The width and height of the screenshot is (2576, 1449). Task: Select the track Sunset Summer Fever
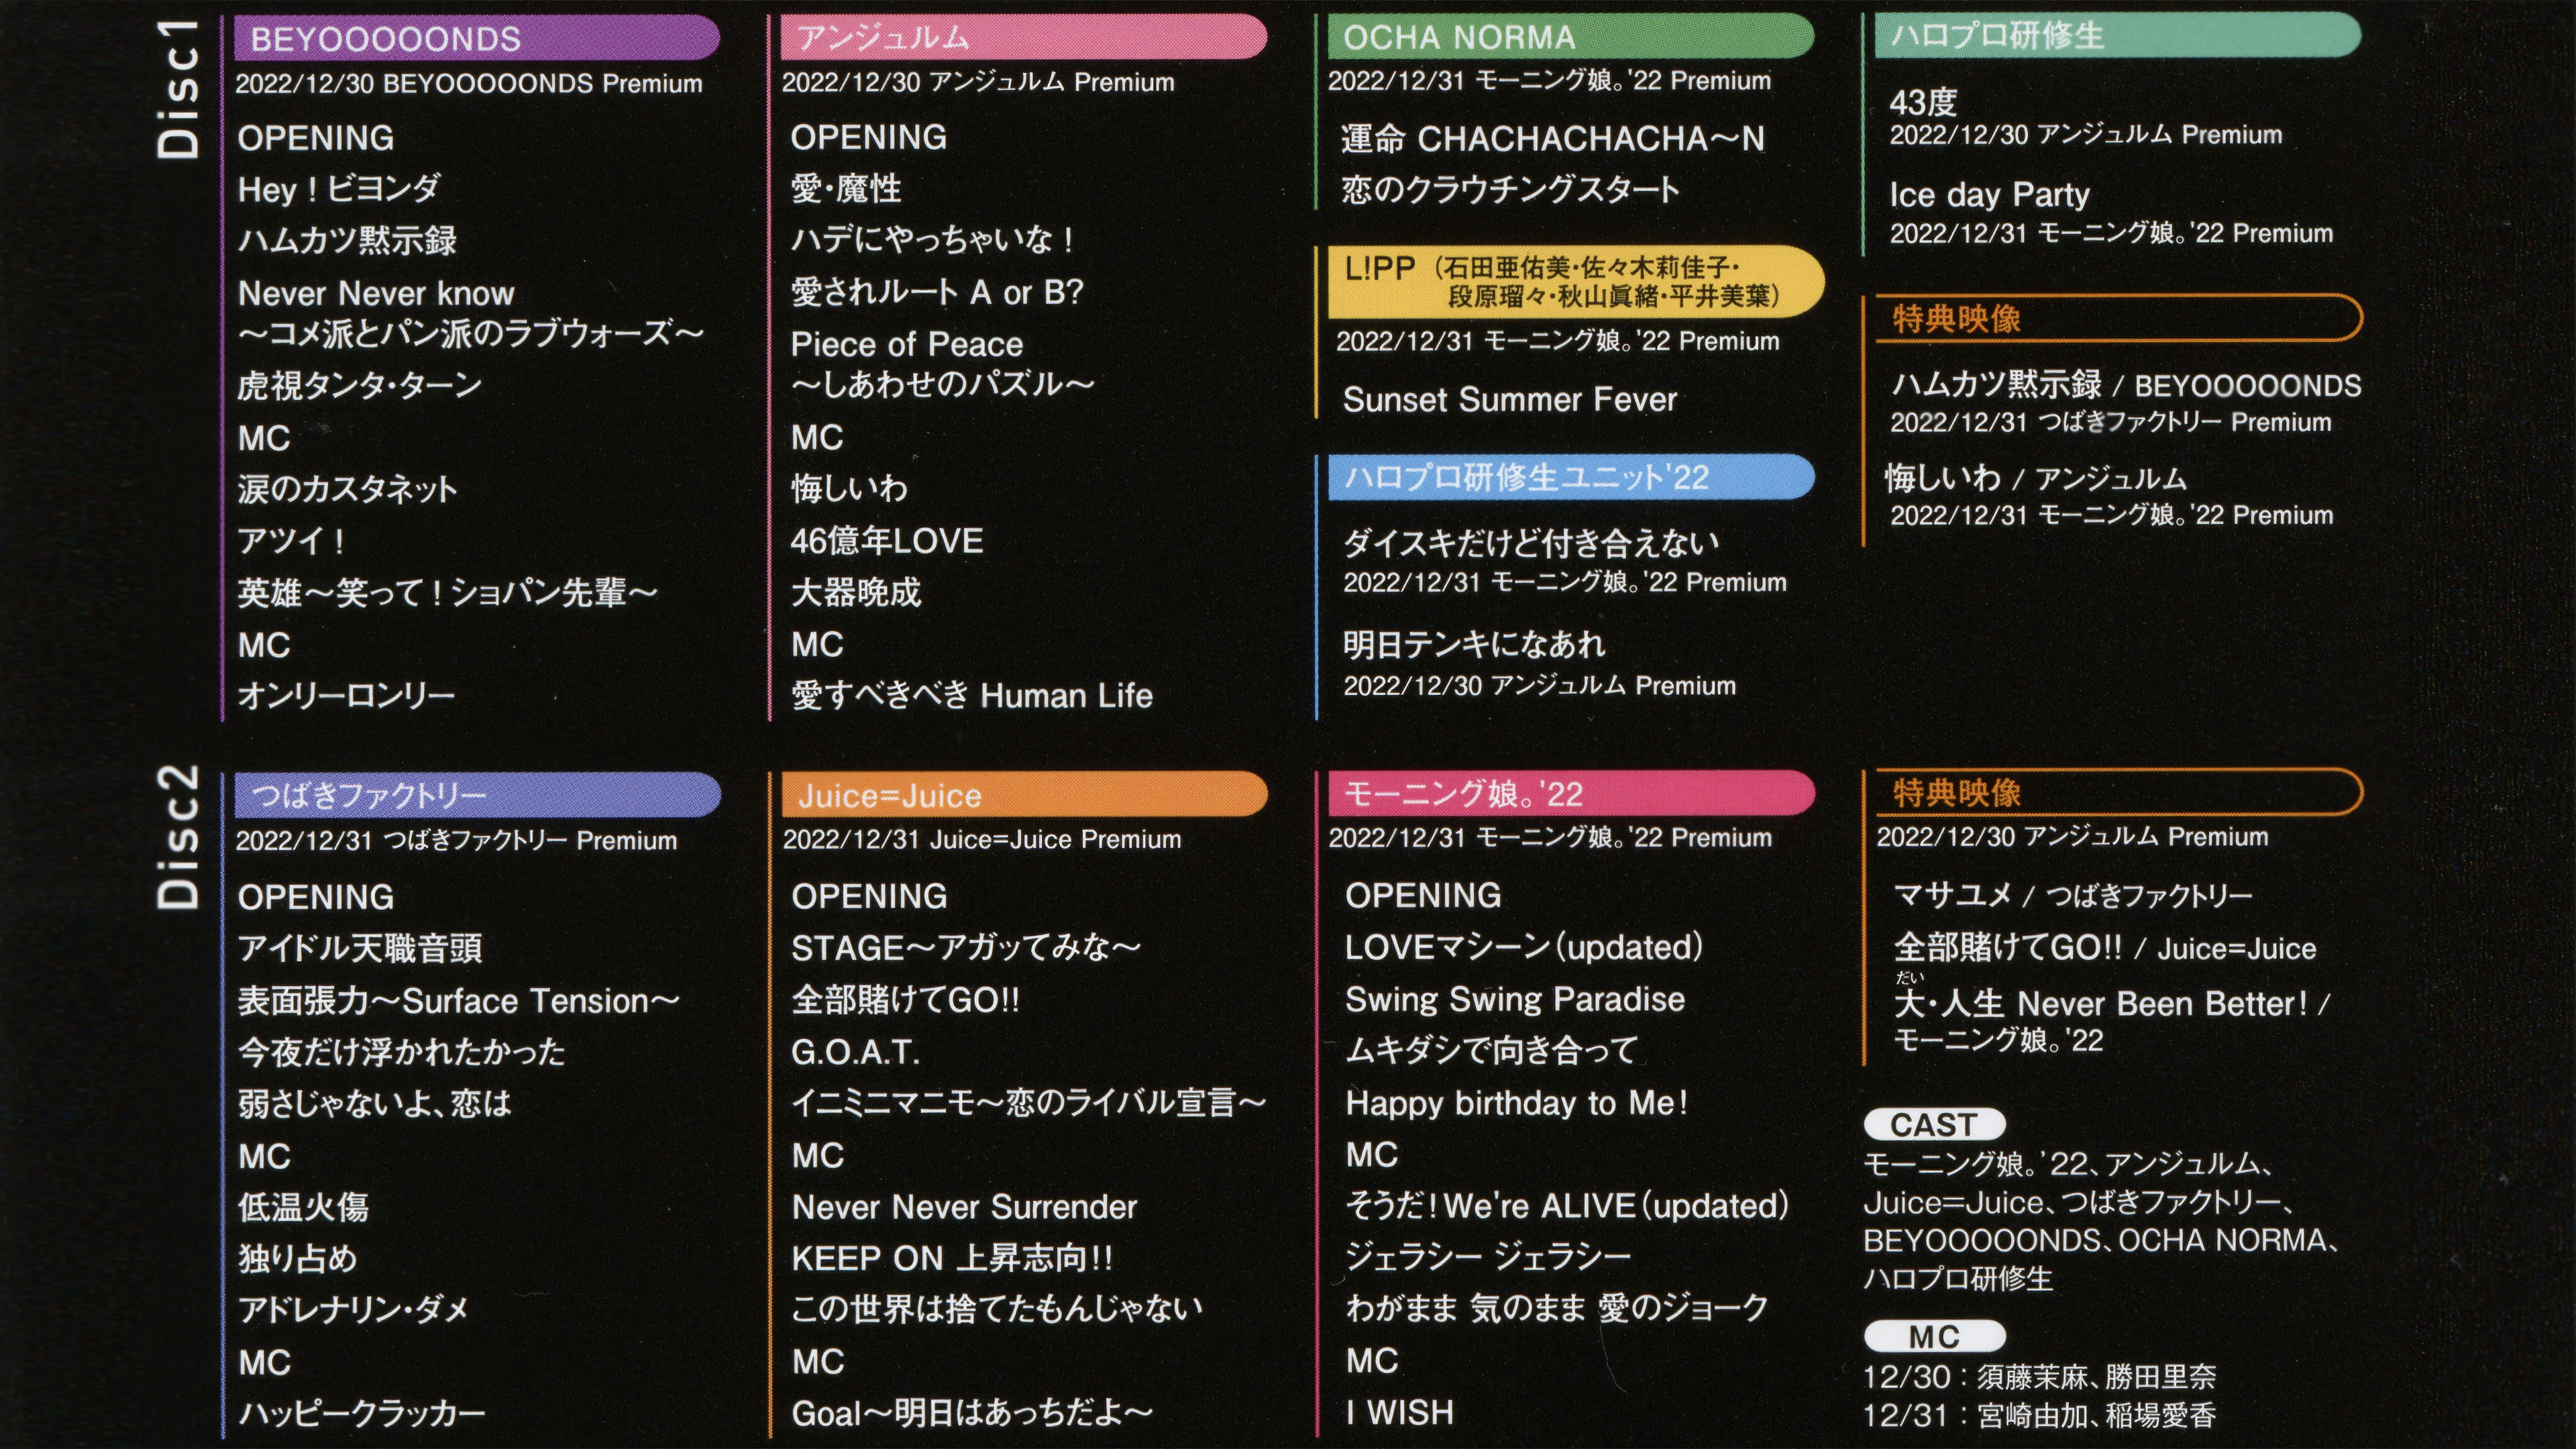tap(1510, 400)
